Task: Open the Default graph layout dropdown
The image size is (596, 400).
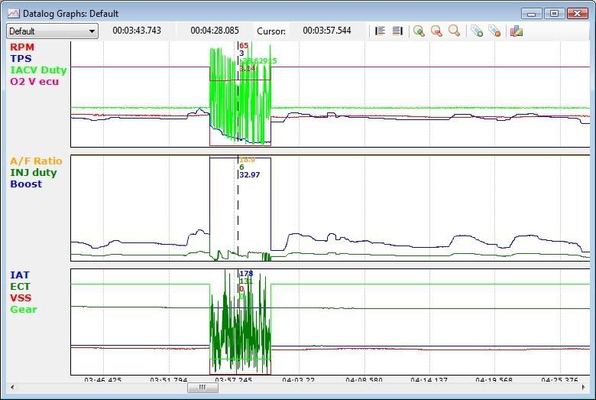Action: click(52, 31)
